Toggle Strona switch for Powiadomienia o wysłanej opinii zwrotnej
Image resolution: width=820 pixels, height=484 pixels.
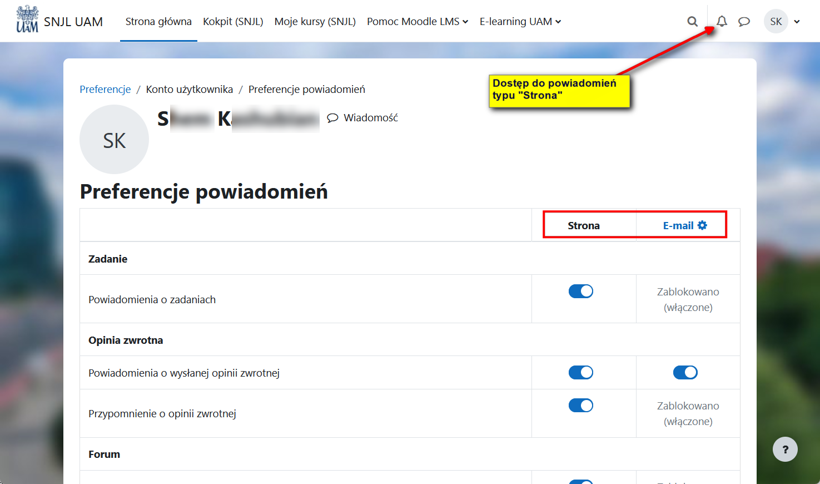(581, 373)
